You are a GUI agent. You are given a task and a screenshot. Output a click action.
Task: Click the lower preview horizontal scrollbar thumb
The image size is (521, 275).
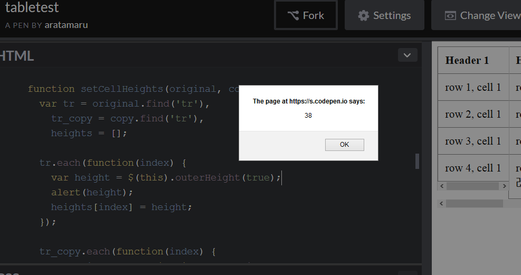tap(474, 203)
